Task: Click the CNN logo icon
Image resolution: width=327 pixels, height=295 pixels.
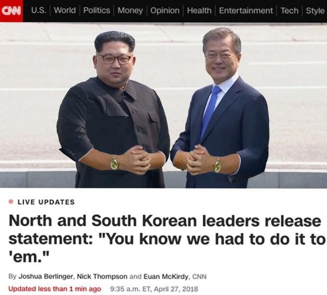Action: click(11, 11)
